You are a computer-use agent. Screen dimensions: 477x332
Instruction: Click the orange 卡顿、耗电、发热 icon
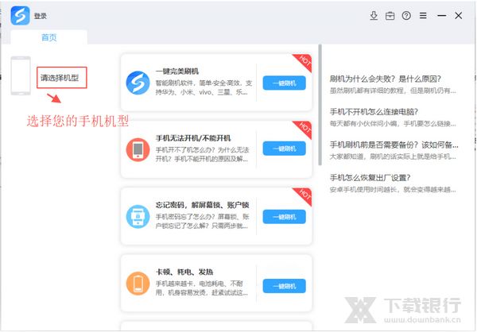coord(138,284)
